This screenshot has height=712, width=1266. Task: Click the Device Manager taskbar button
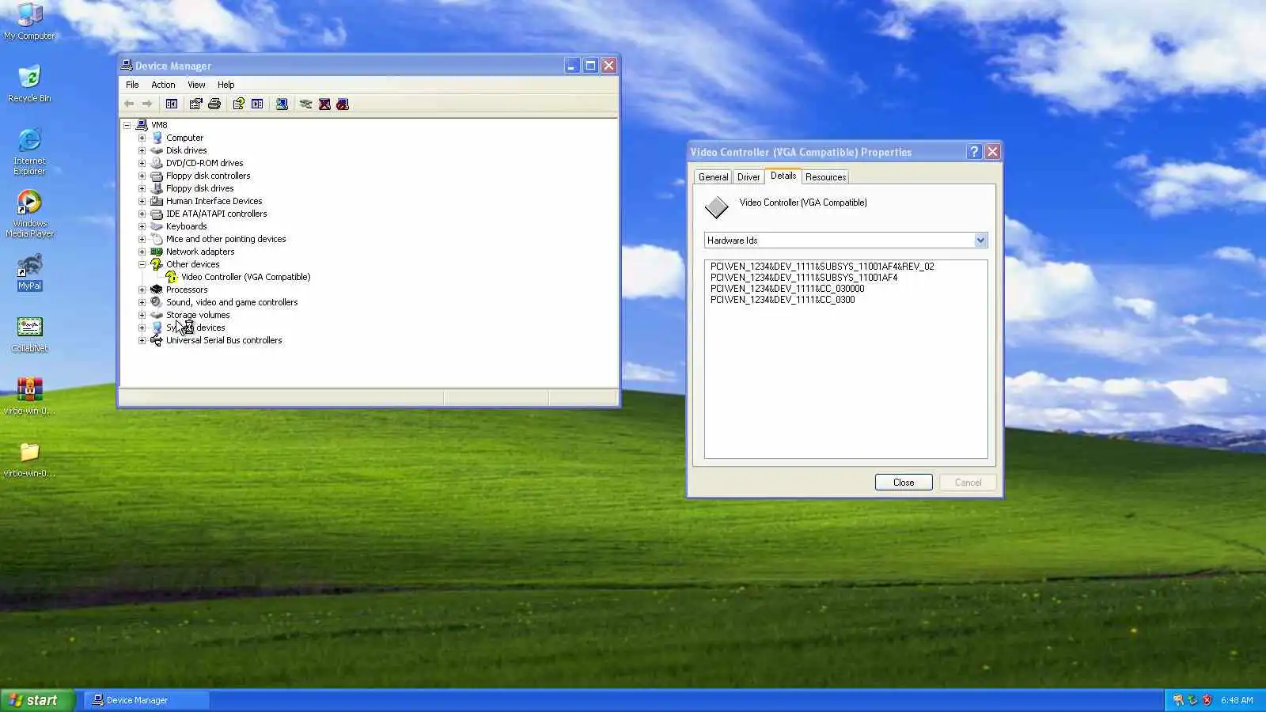pyautogui.click(x=146, y=700)
